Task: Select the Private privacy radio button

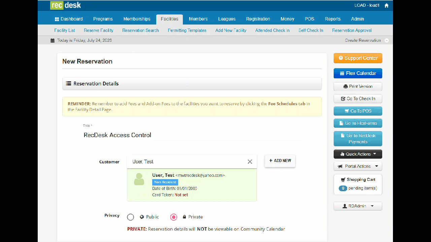Action: pyautogui.click(x=174, y=217)
